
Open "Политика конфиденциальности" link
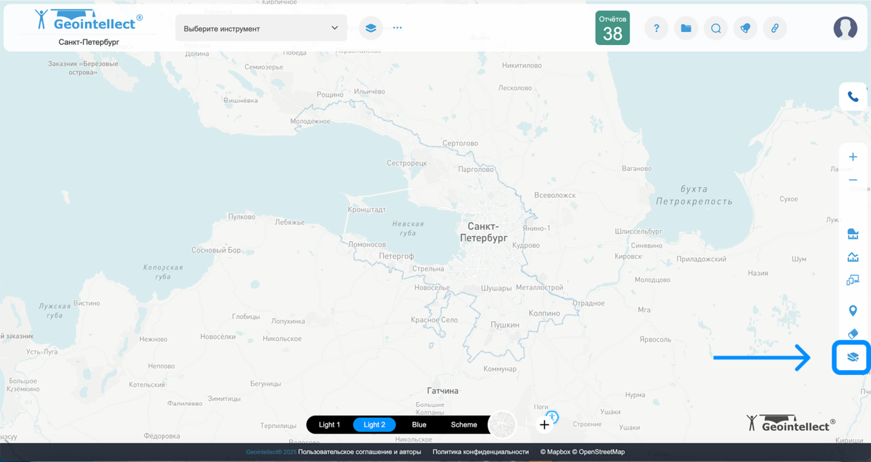[480, 452]
